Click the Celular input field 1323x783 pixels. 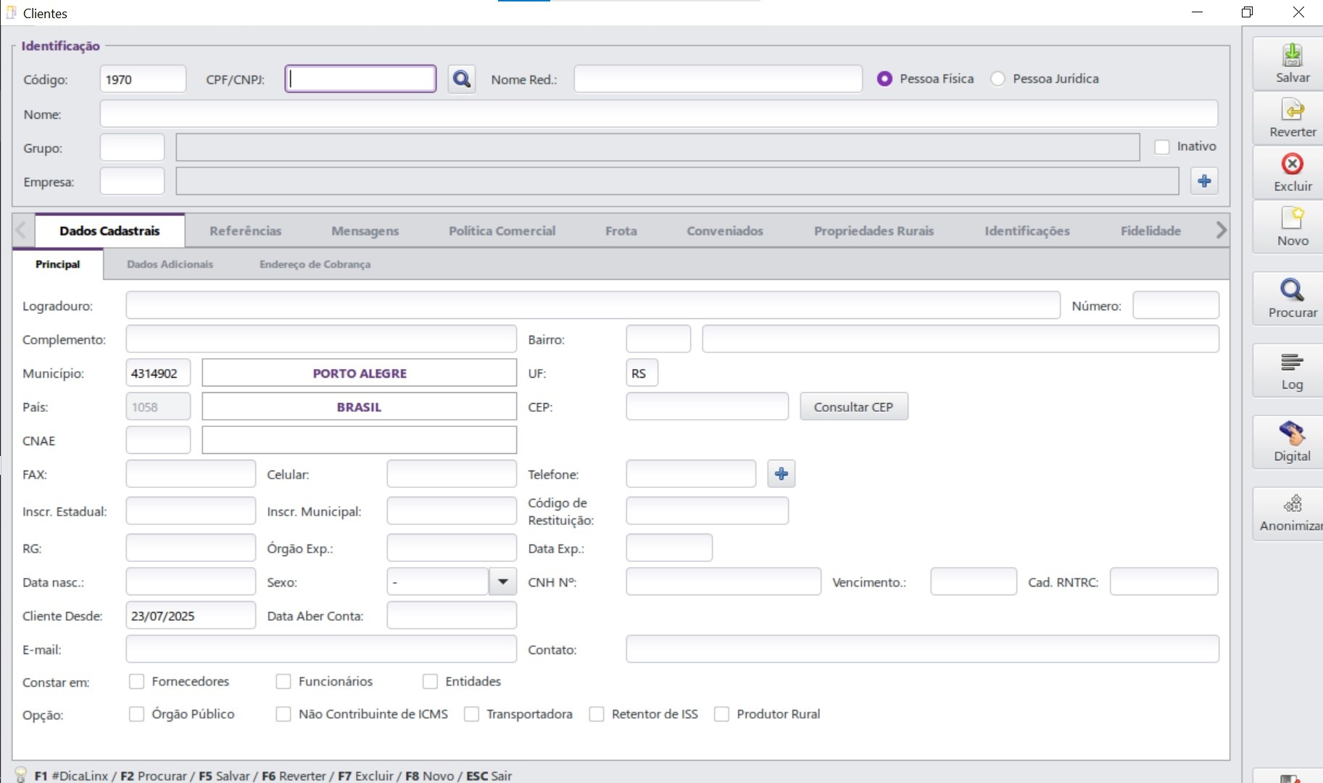(452, 474)
